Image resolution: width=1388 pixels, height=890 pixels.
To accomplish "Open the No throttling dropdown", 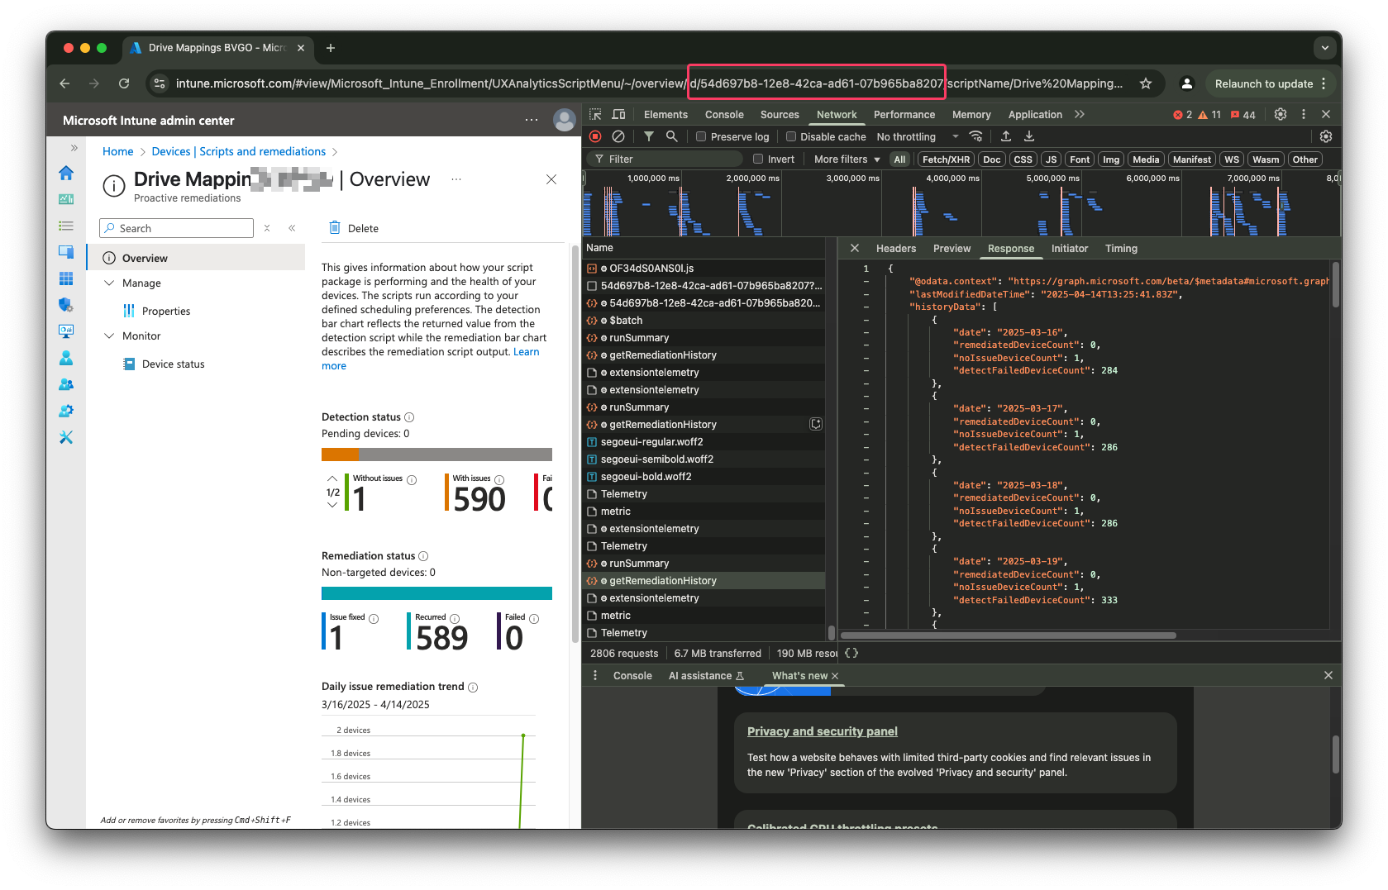I will (x=918, y=136).
